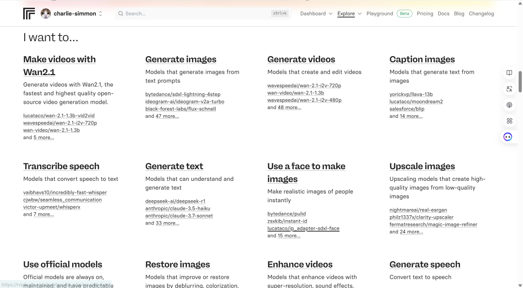Open ideogram-ai/ideogram-v2a-turbo model link
This screenshot has height=288, width=523.
[x=185, y=101]
